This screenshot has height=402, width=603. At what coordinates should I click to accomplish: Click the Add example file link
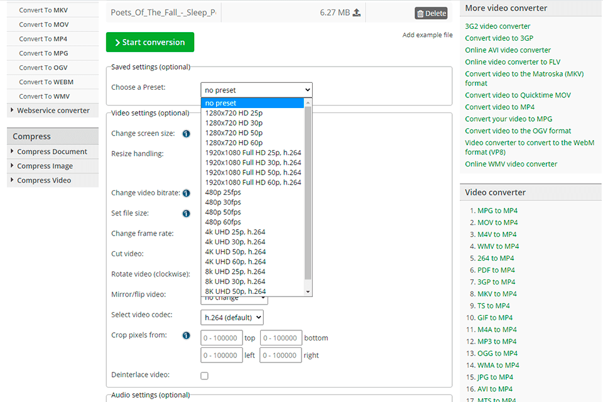427,35
